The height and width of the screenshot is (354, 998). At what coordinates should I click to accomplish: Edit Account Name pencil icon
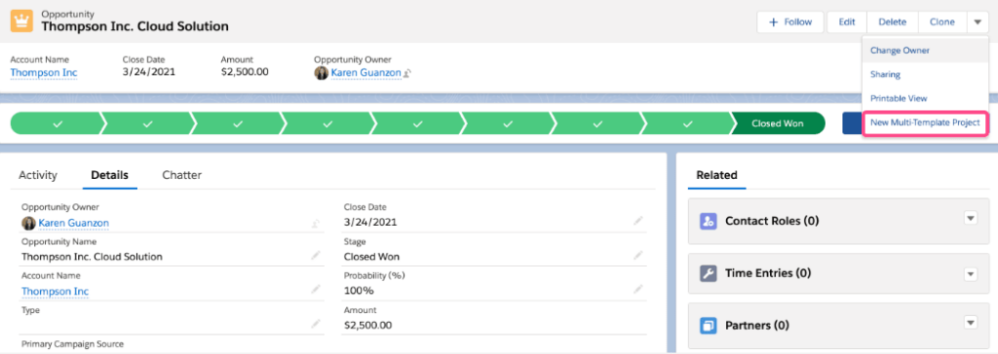click(x=315, y=289)
